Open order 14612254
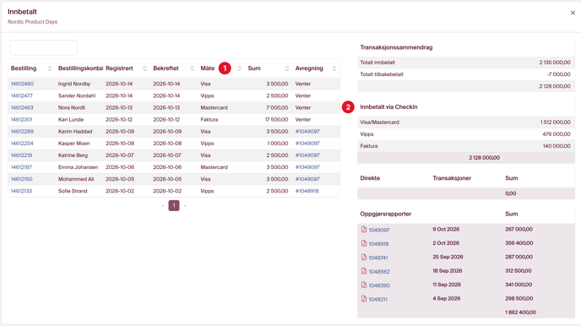 (x=22, y=144)
